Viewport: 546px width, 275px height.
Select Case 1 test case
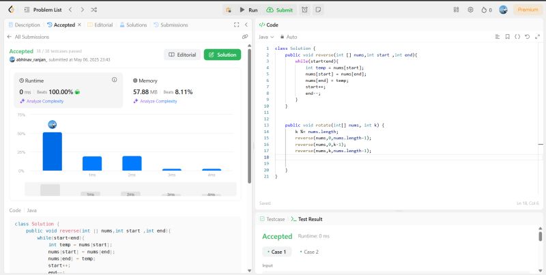point(277,252)
